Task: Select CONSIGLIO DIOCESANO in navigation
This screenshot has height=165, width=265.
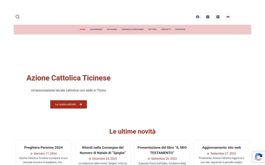Action: (132, 29)
